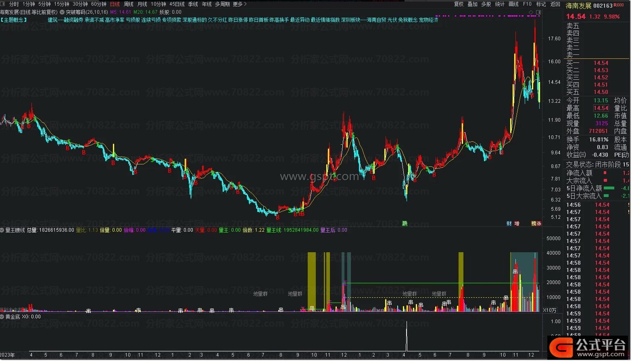Click the 财 marker icon under the chart
The image size is (632, 361).
coord(509,224)
